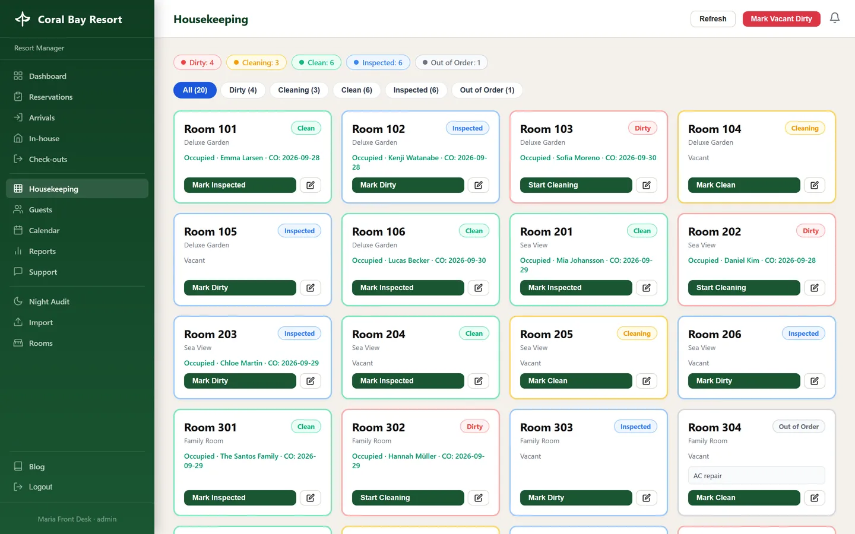Open edit icon for Room 304
Viewport: 855px width, 534px height.
(x=815, y=498)
